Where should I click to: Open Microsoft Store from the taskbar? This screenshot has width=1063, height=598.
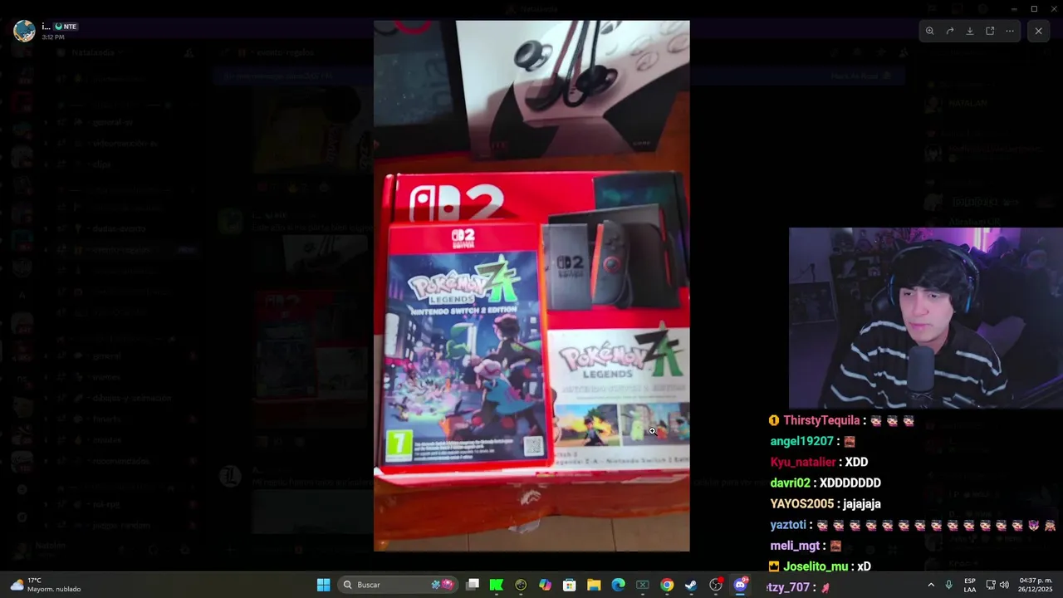tap(569, 585)
